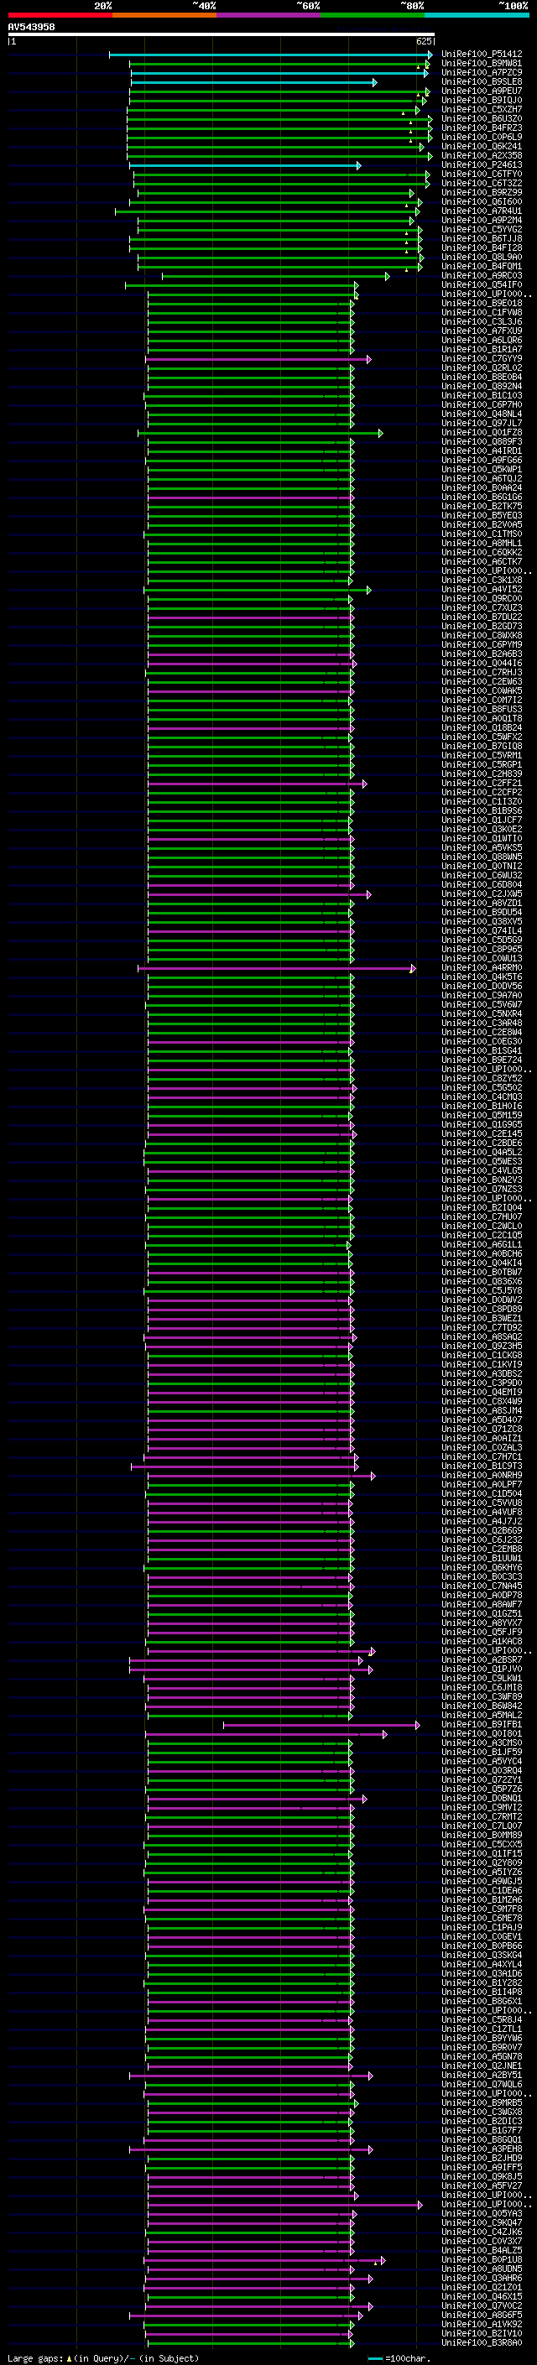Open the UniRef100_B9SLE8 entry

coord(482,82)
